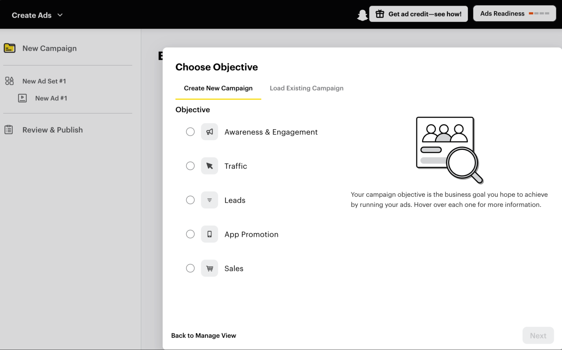Viewport: 562px width, 350px height.
Task: Click the Traffic cursor arrow icon
Action: pos(209,166)
